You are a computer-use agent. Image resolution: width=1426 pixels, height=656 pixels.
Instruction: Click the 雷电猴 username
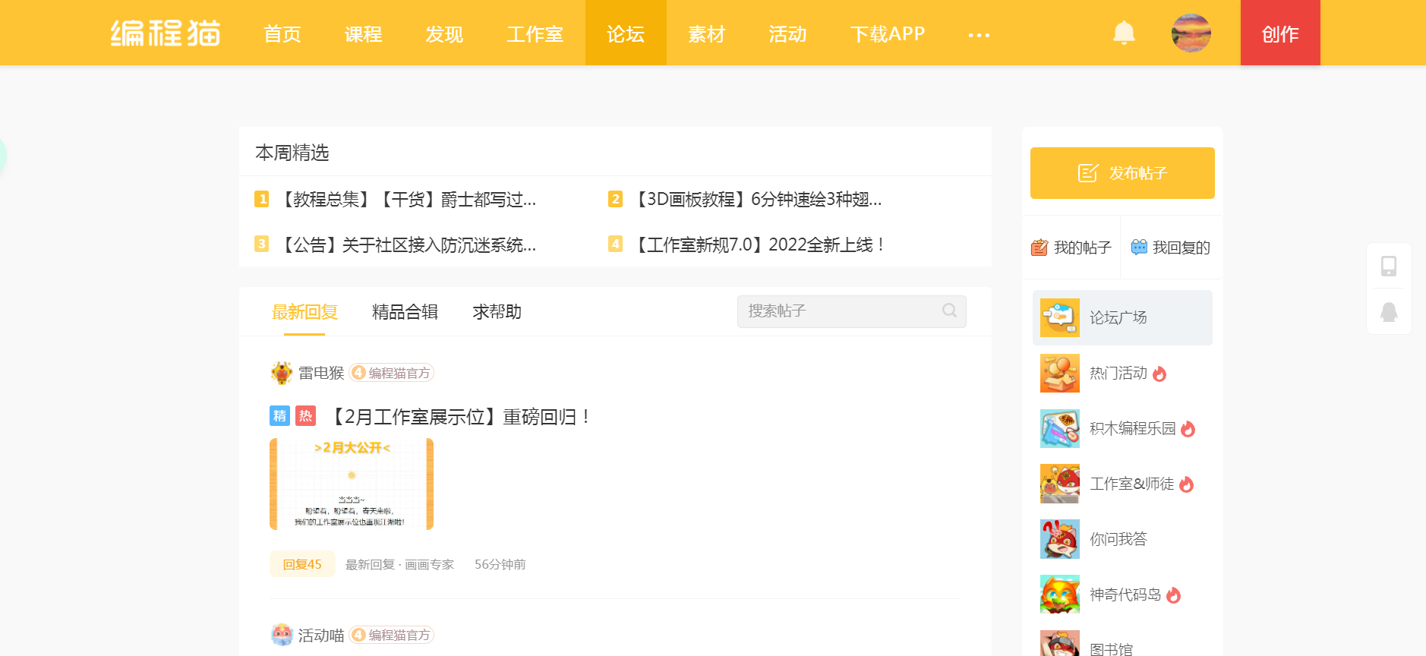tap(321, 373)
